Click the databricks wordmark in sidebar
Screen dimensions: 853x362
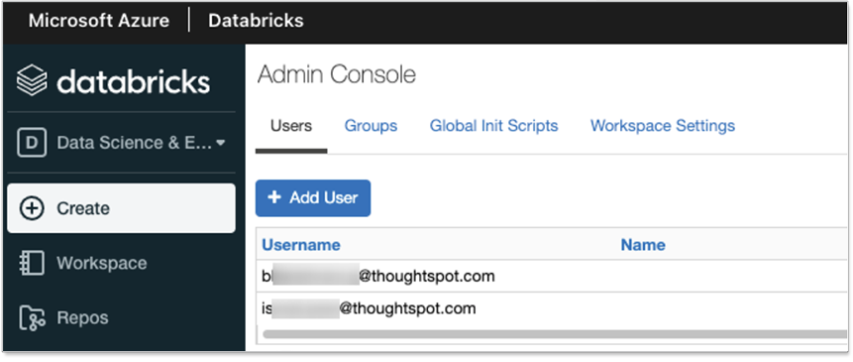(134, 81)
